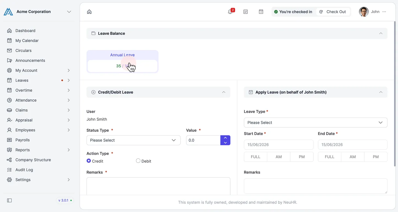Choose PM for Start Date
398x212 pixels.
pyautogui.click(x=302, y=157)
